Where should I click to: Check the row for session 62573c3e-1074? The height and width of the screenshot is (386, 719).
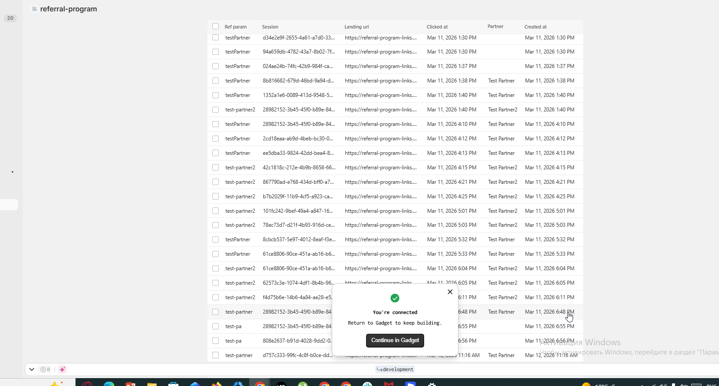(x=215, y=283)
